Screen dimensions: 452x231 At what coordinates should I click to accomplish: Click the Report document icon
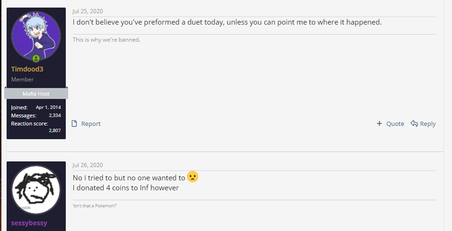(74, 124)
